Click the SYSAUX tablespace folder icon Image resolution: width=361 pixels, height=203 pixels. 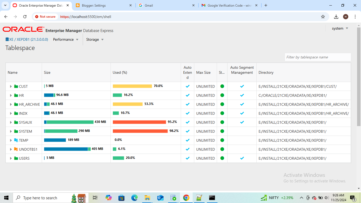pos(16,122)
